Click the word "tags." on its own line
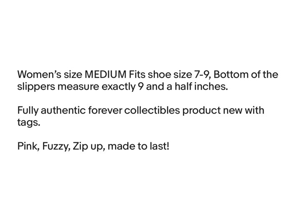Screen dimensions: 307x210 (x=29, y=123)
